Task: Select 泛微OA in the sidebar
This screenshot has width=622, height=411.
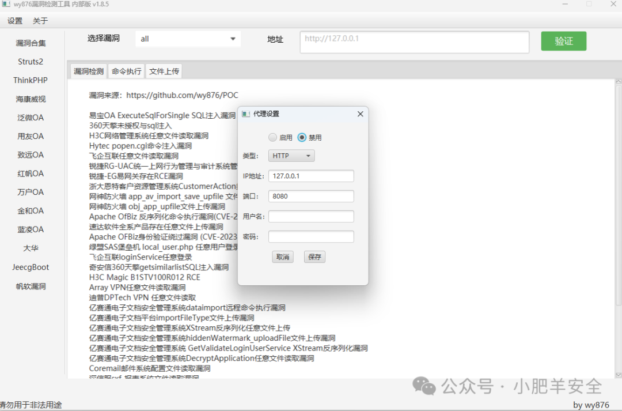Action: click(31, 118)
